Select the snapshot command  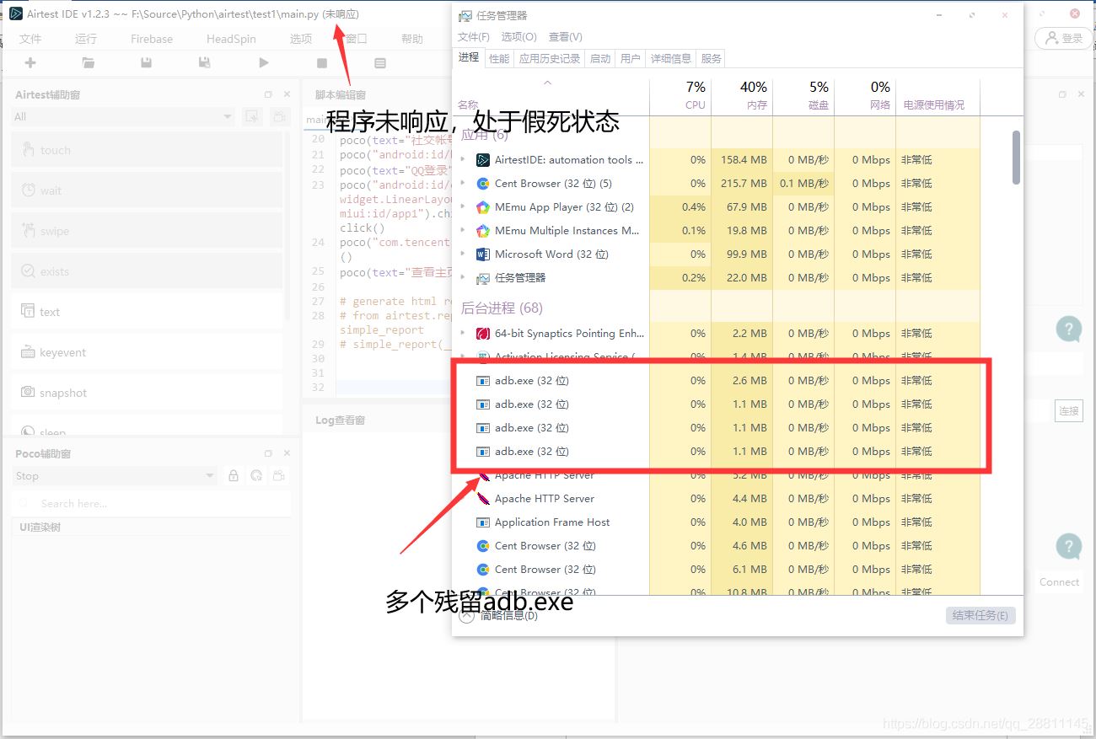tap(147, 393)
